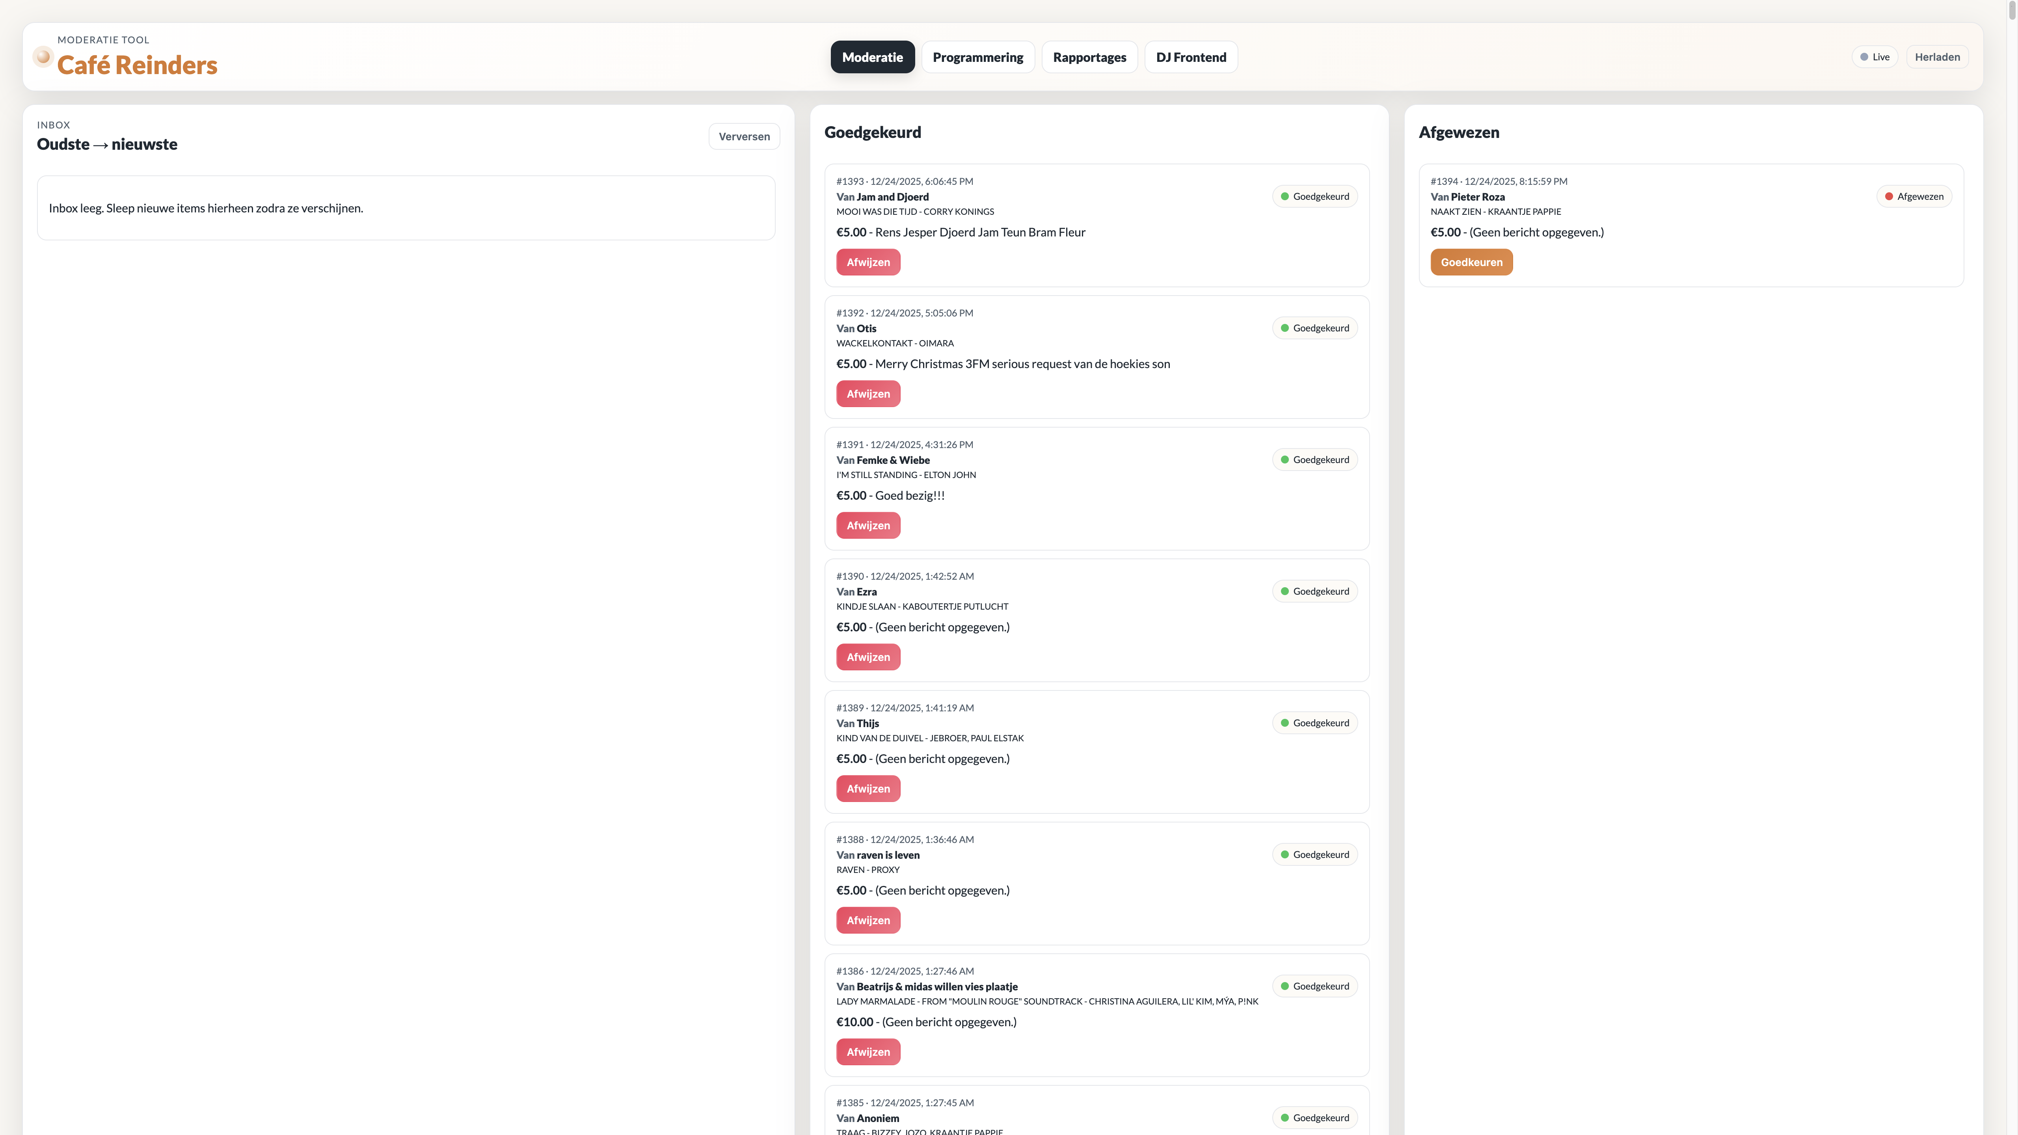
Task: Select song title 'NAAKT ZIEN - KRAANTJE PAPPIE'
Action: (x=1495, y=212)
